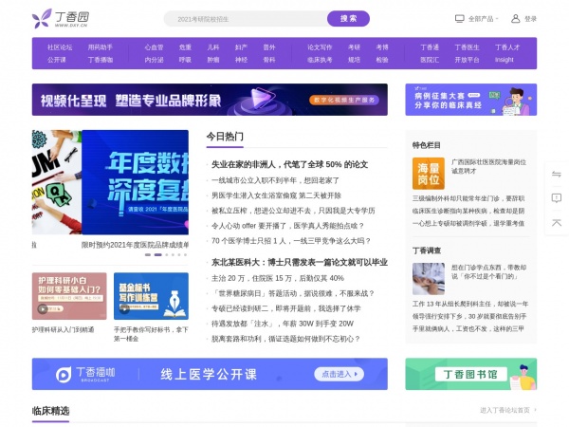The width and height of the screenshot is (569, 427).
Task: Open 用药助手 in the nav bar
Action: [x=101, y=47]
